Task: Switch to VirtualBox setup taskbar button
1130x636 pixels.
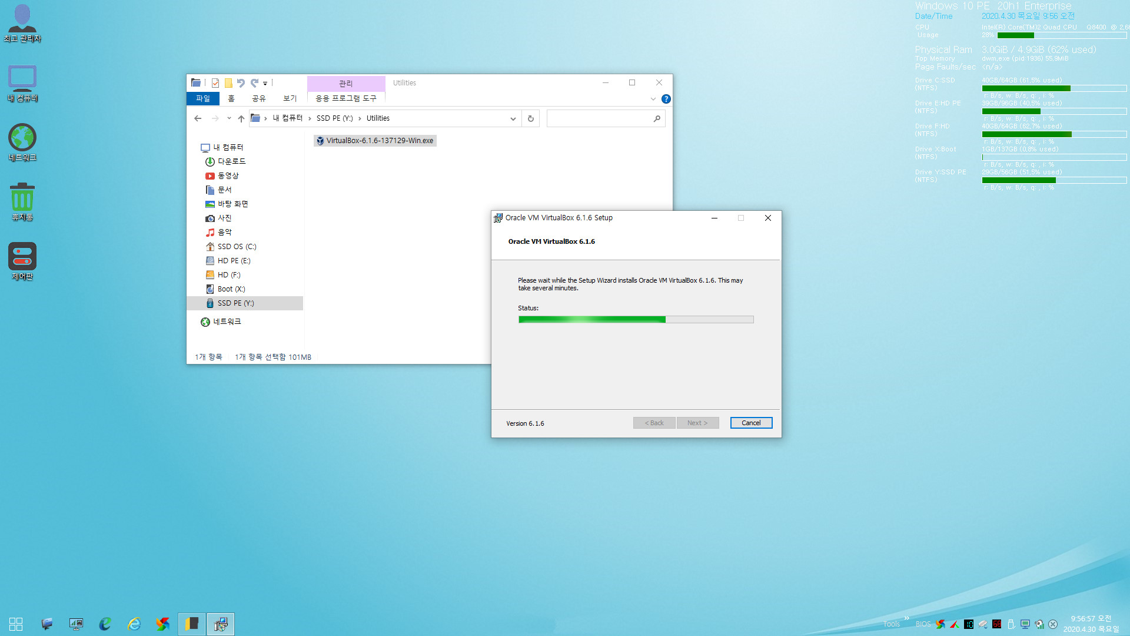Action: pos(221,624)
